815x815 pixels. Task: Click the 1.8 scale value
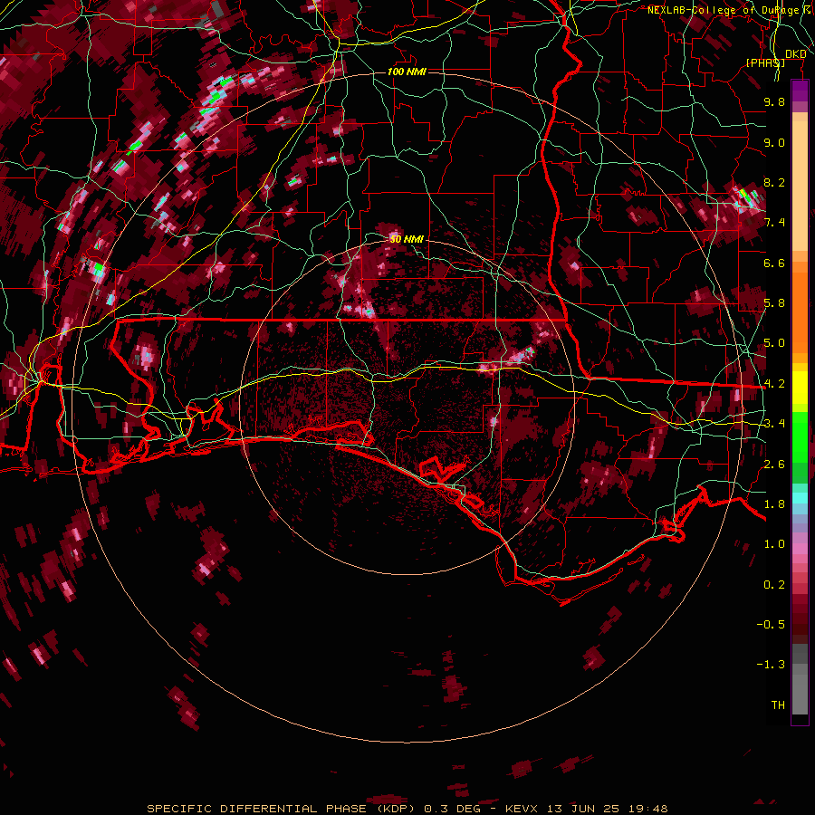(x=774, y=504)
